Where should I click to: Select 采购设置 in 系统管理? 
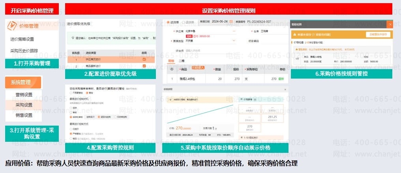coord(24,105)
